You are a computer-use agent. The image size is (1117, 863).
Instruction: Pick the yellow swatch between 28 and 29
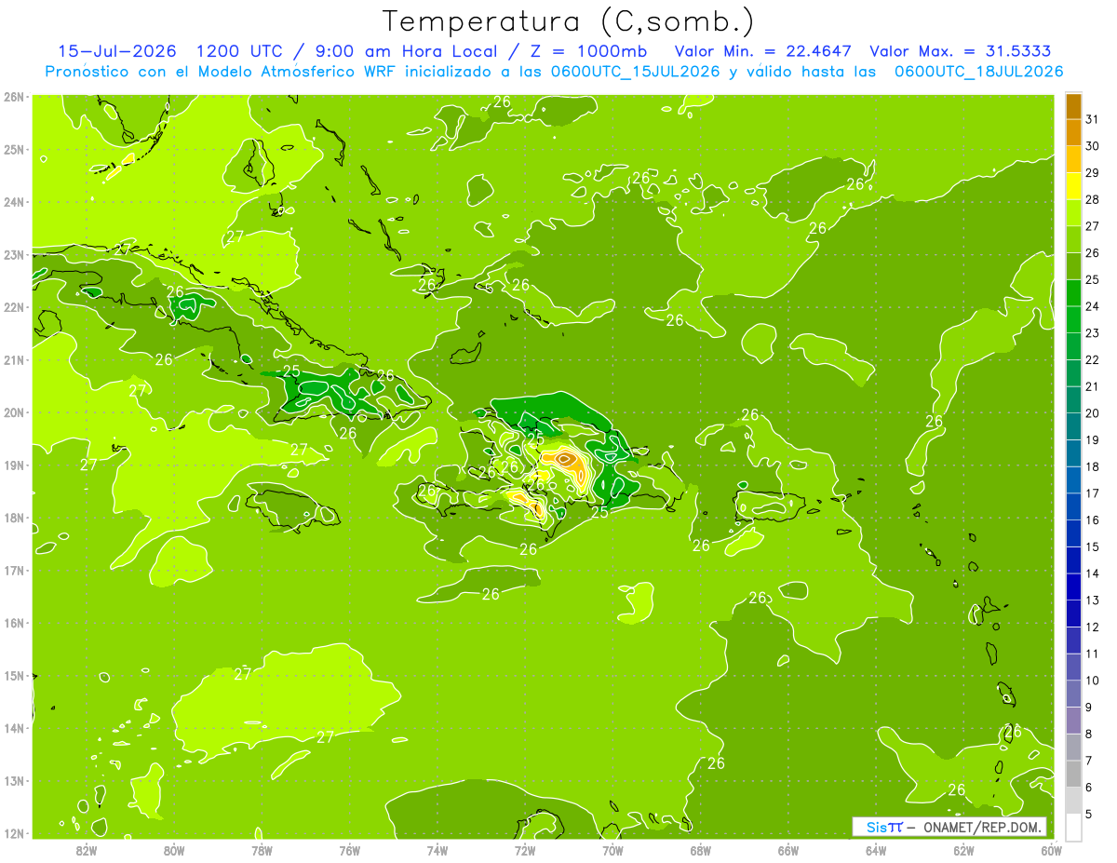coord(1073,186)
